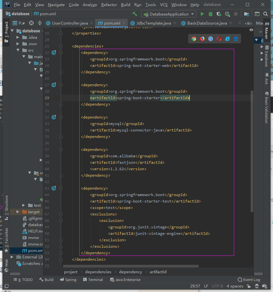Click the UTF-8 encoding indicator
This screenshot has width=273, height=292.
tap(217, 286)
